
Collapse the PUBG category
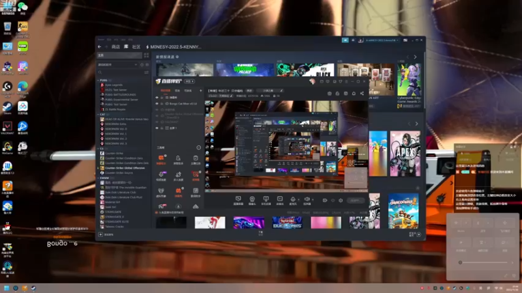pyautogui.click(x=99, y=80)
